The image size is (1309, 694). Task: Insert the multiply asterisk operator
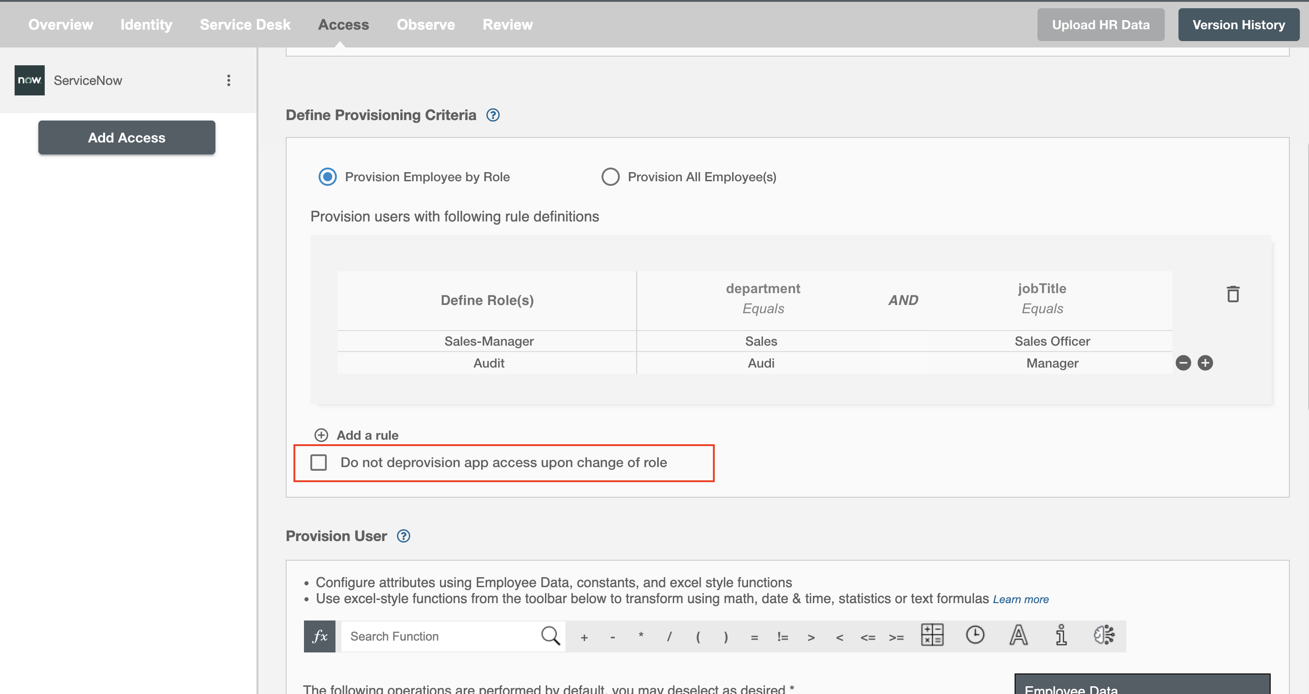641,636
